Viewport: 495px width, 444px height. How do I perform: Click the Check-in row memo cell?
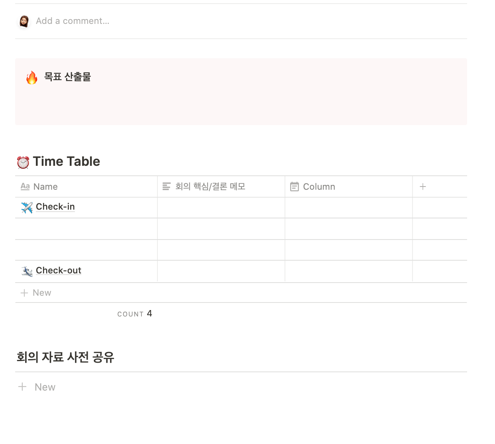[x=221, y=208]
